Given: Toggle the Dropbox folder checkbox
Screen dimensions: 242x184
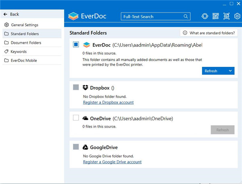Looking at the screenshot, I should 76,88.
